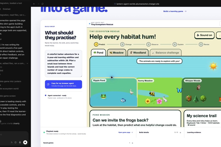Expand Saved games with plus icon
221x147 pixels.
(132, 143)
